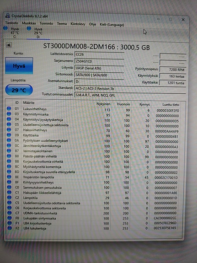
Task: Select raw value 00002C17001D
Action: coord(166,177)
